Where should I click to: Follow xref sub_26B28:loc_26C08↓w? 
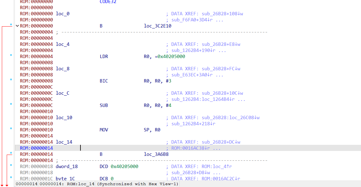click(x=231, y=118)
